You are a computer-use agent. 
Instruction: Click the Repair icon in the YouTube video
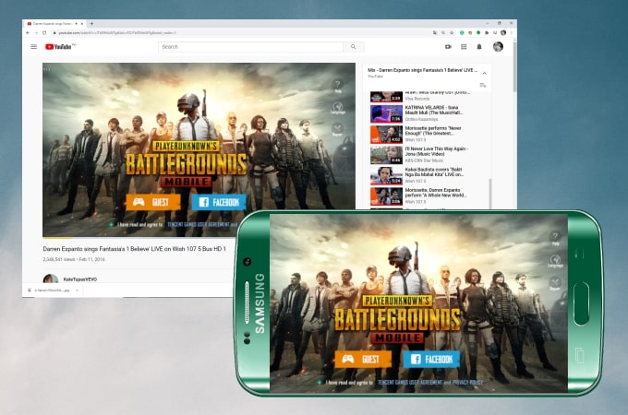tap(338, 130)
